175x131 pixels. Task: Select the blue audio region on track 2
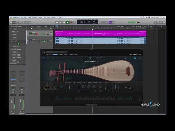coord(101,40)
